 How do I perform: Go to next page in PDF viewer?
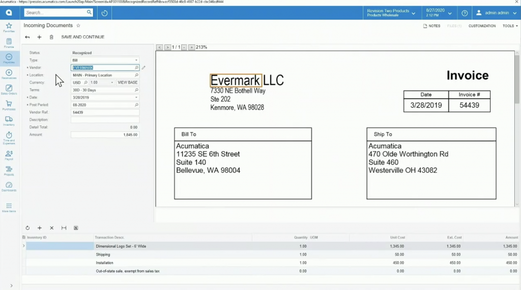click(167, 47)
